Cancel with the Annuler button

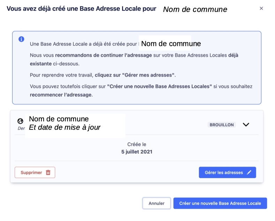[156, 203]
